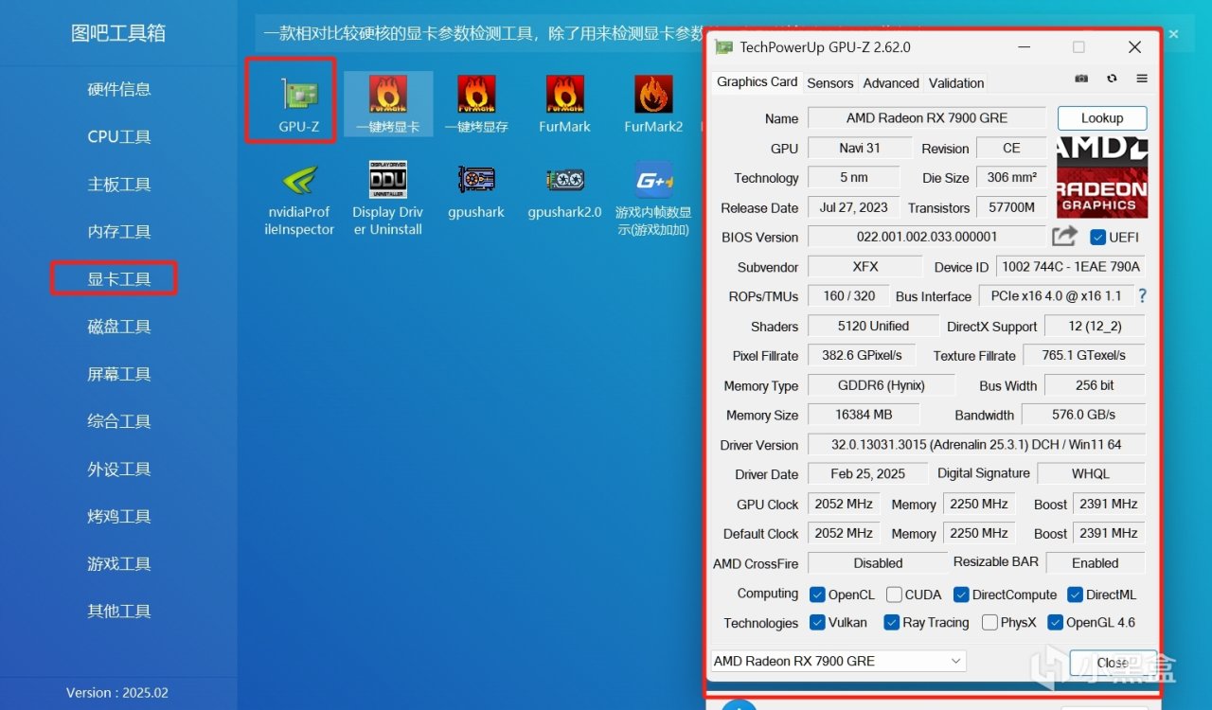Image resolution: width=1212 pixels, height=710 pixels.
Task: Toggle the UEFI checkbox
Action: [1098, 237]
